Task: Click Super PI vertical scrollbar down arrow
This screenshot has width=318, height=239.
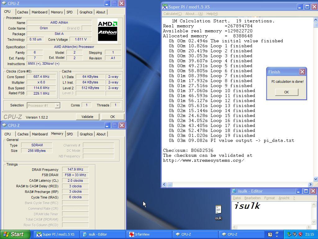Action: (316, 179)
